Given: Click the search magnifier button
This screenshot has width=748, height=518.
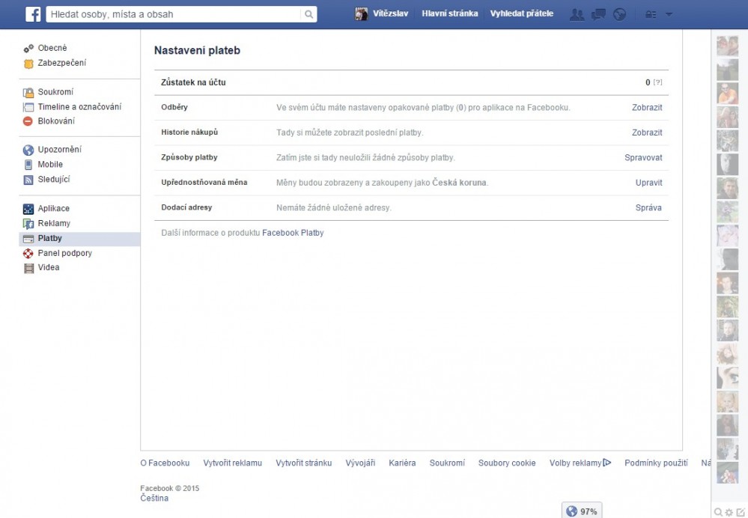Looking at the screenshot, I should [x=308, y=14].
